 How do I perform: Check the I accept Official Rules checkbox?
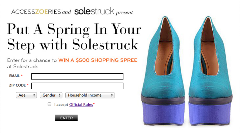coord(49,104)
